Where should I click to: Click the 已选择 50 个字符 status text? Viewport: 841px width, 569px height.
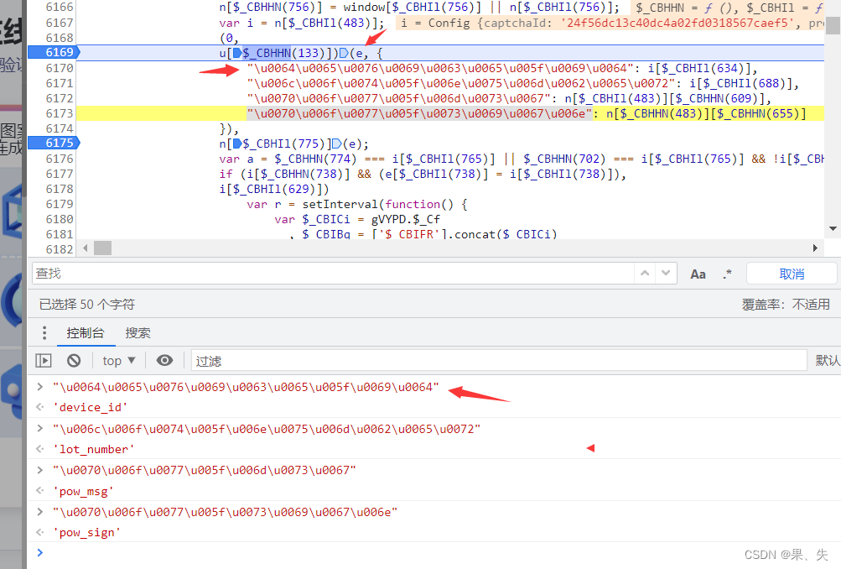[x=87, y=305]
